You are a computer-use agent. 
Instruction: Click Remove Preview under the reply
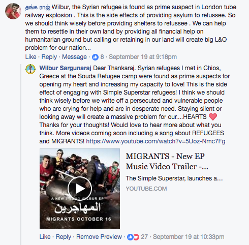[99, 237]
